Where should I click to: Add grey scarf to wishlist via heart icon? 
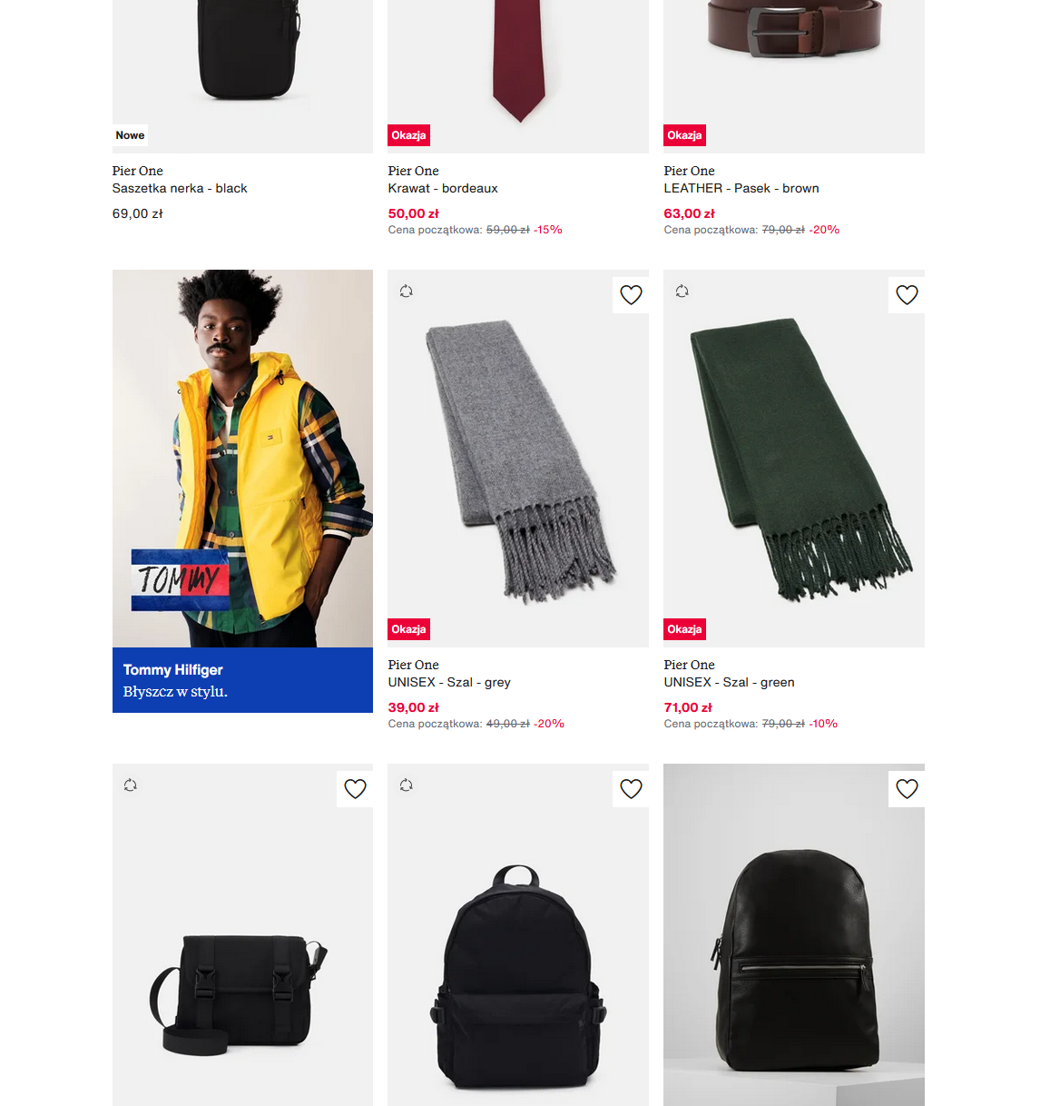click(x=631, y=295)
